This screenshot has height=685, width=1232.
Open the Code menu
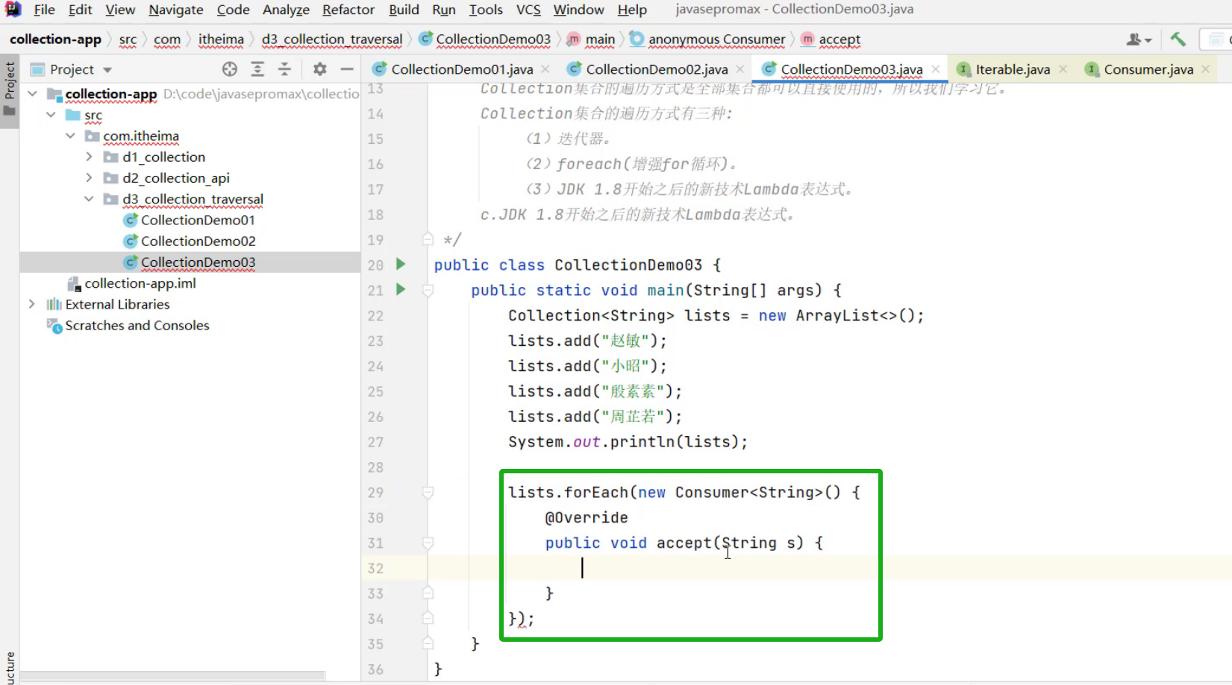234,10
